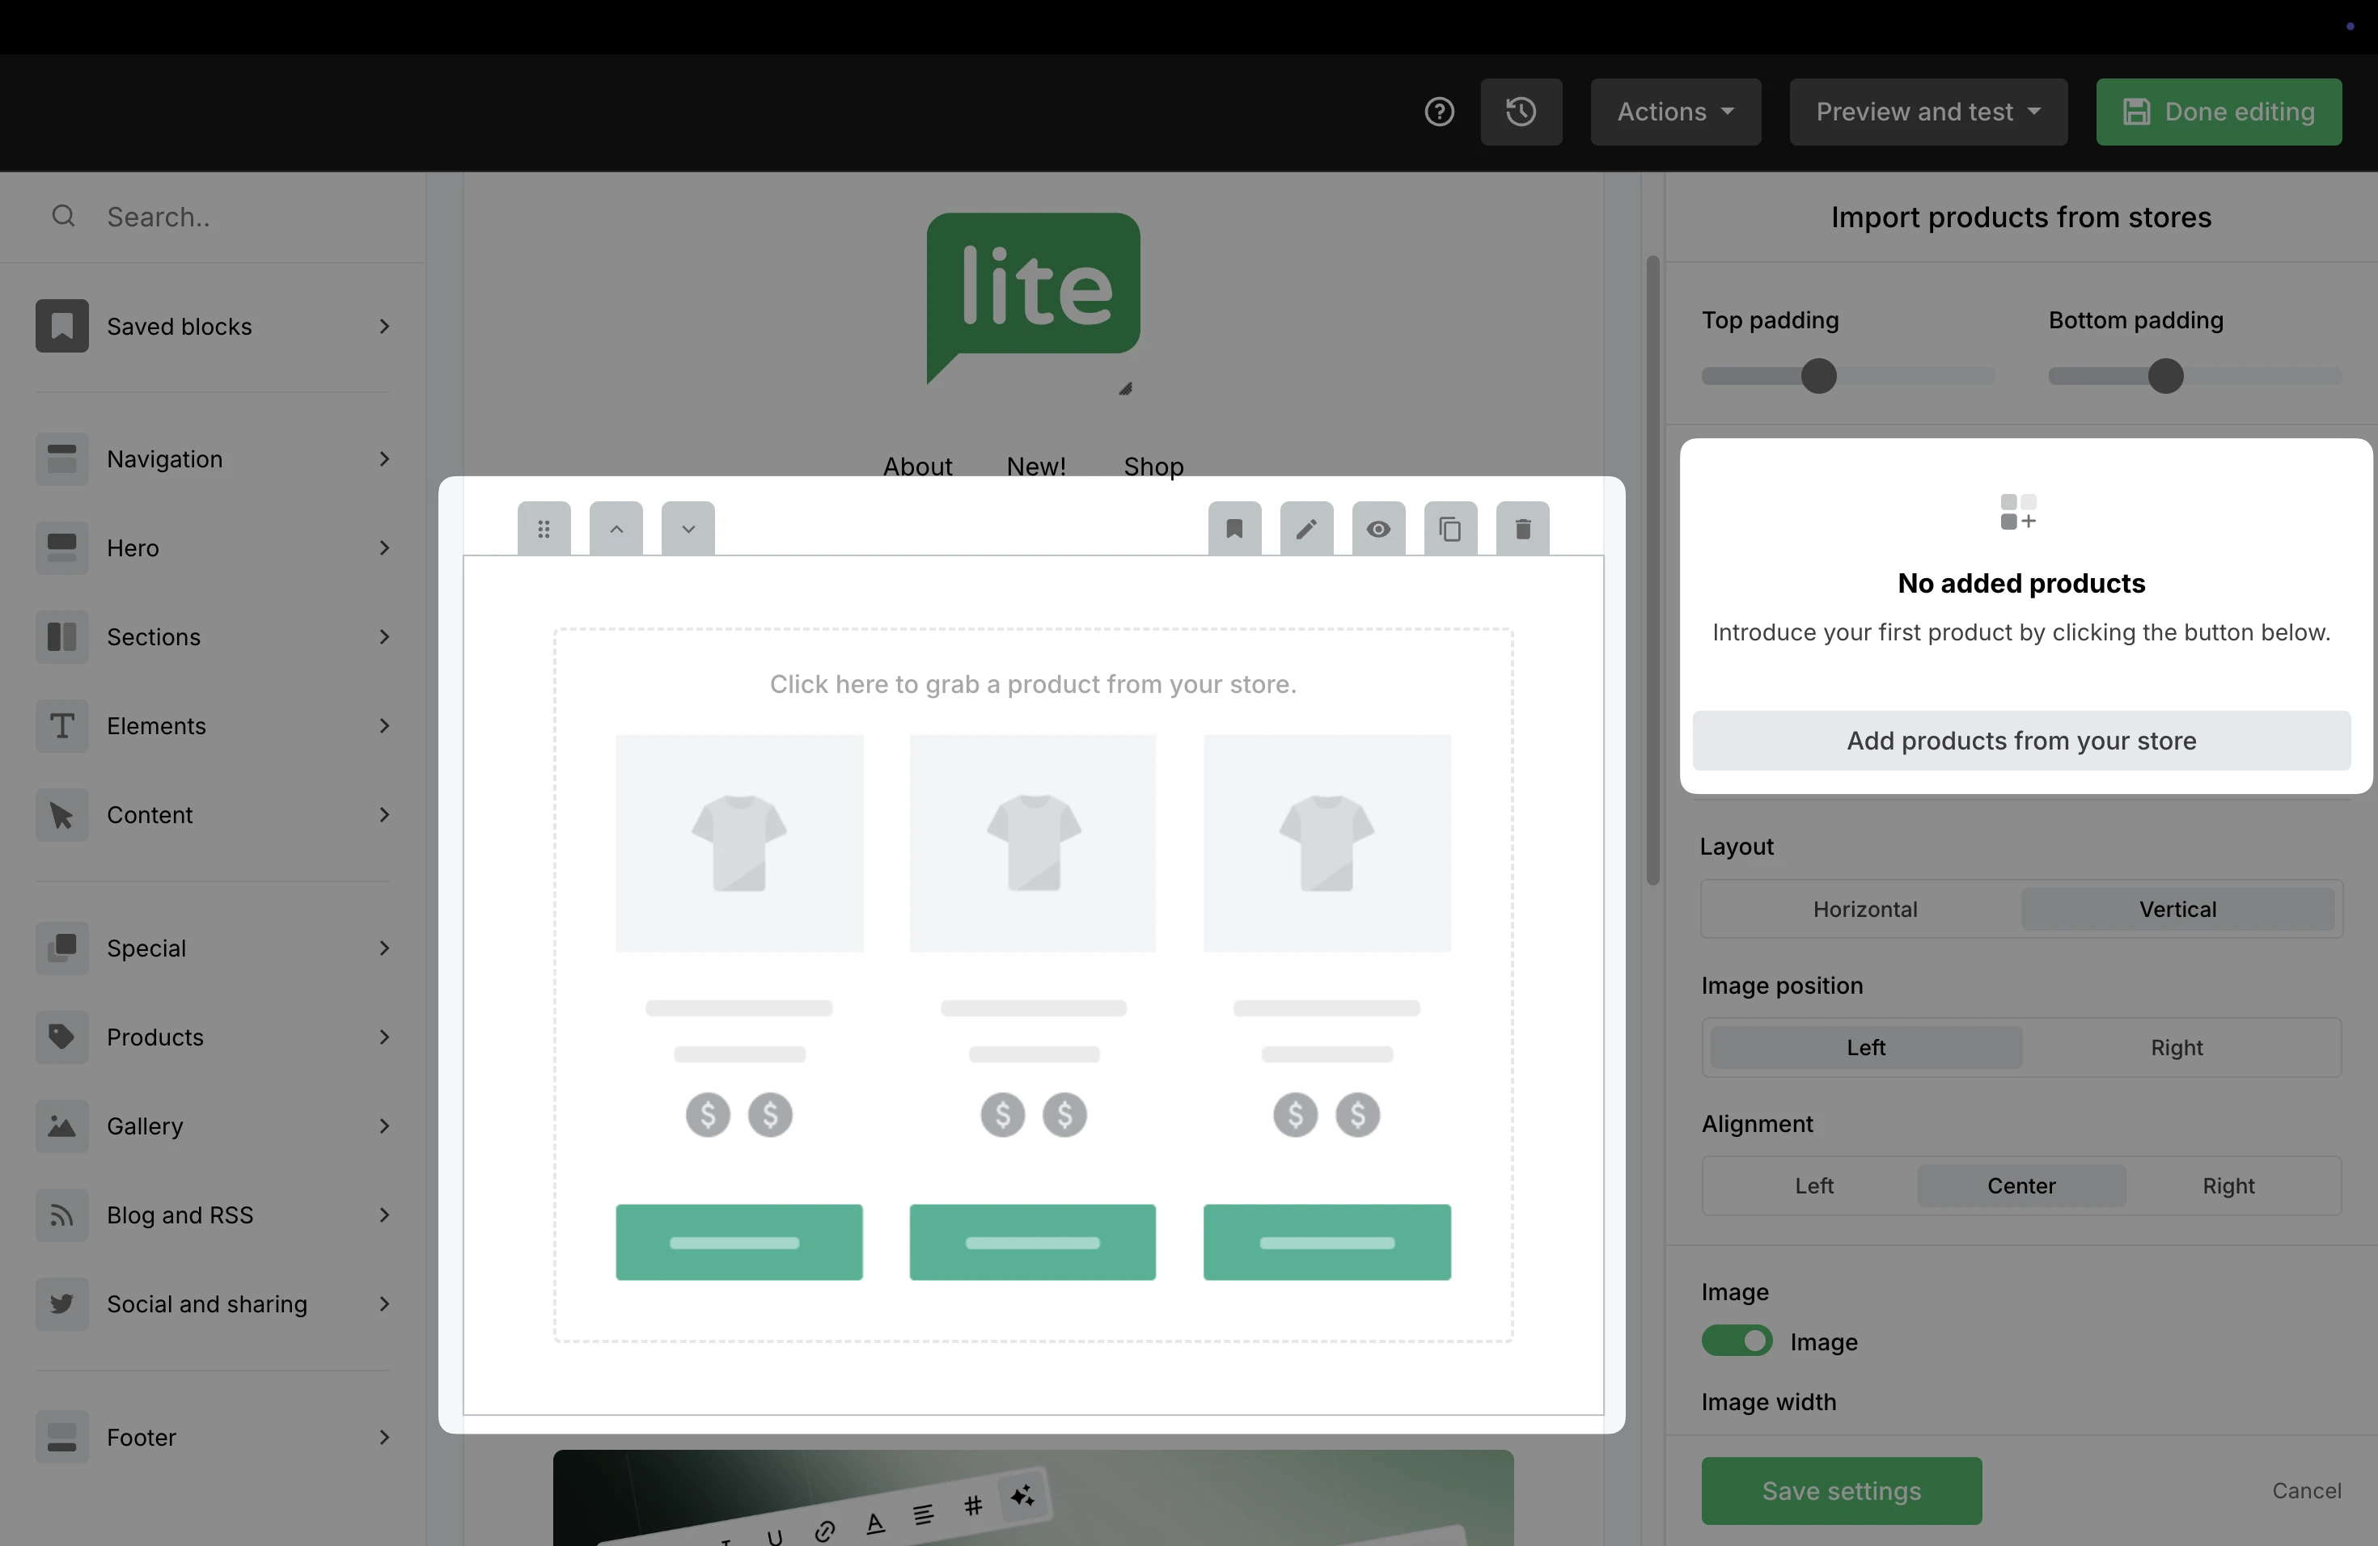Edit block with the pencil icon
This screenshot has width=2378, height=1546.
point(1306,528)
